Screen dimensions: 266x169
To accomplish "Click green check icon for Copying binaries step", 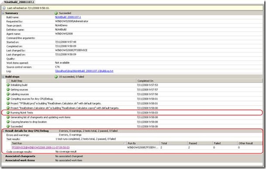I will [8, 122].
